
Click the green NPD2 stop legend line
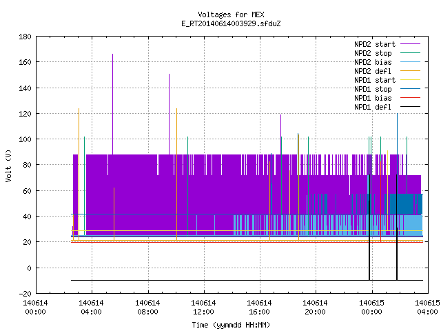click(411, 53)
